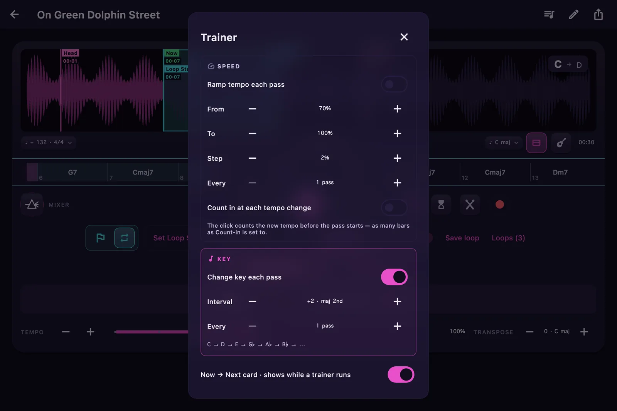Increase the From speed value

[397, 109]
